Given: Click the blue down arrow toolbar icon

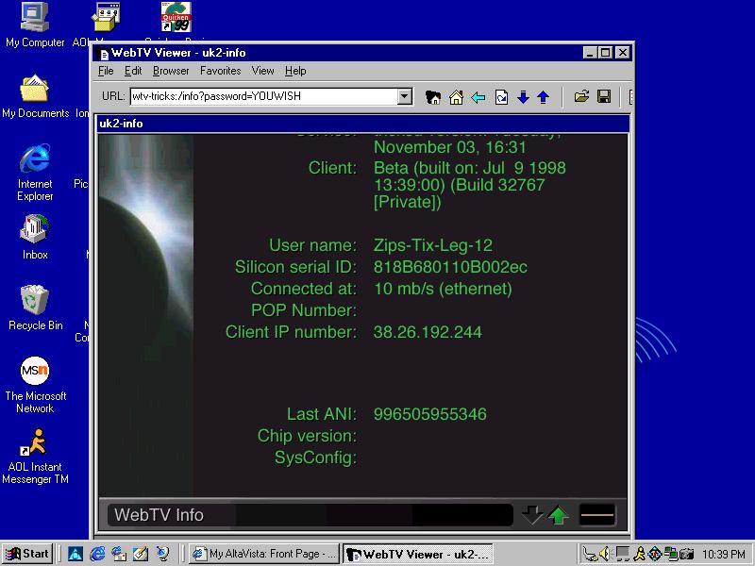Looking at the screenshot, I should (523, 97).
